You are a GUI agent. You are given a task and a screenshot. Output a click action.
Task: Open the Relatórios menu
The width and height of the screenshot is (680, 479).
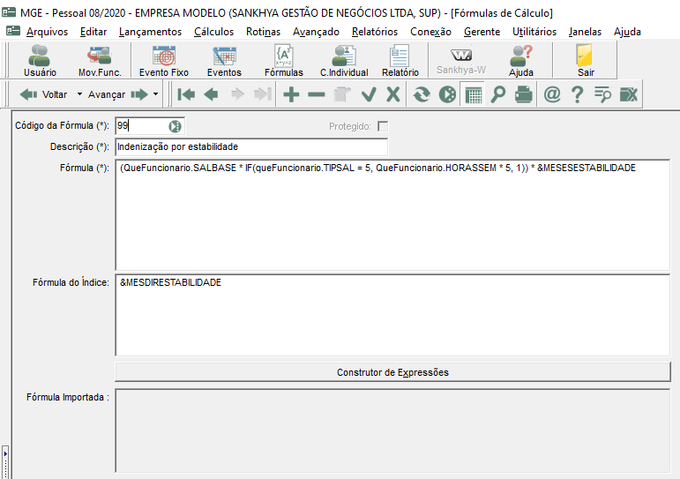tap(375, 32)
